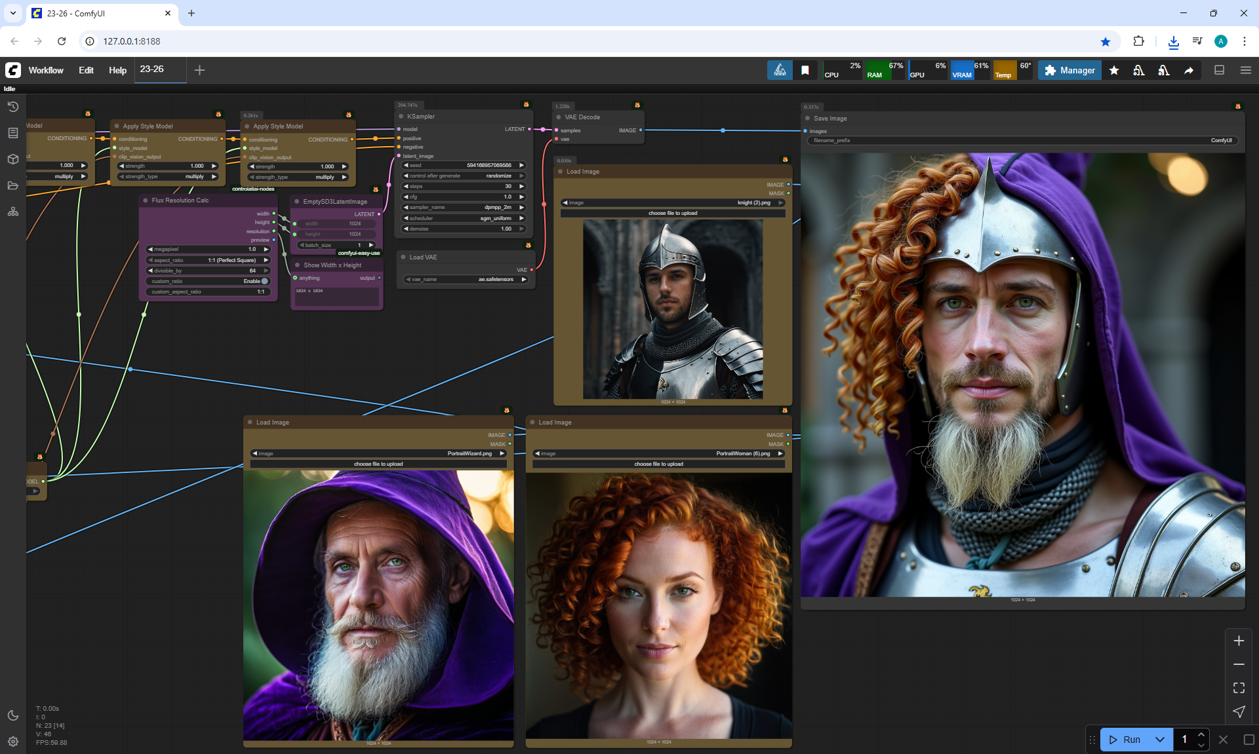Expand the Run button dropdown arrow
The height and width of the screenshot is (754, 1259).
pos(1159,740)
